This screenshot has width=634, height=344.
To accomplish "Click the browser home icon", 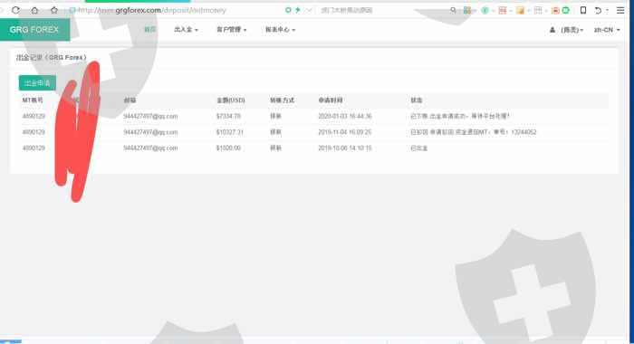I will coord(34,10).
